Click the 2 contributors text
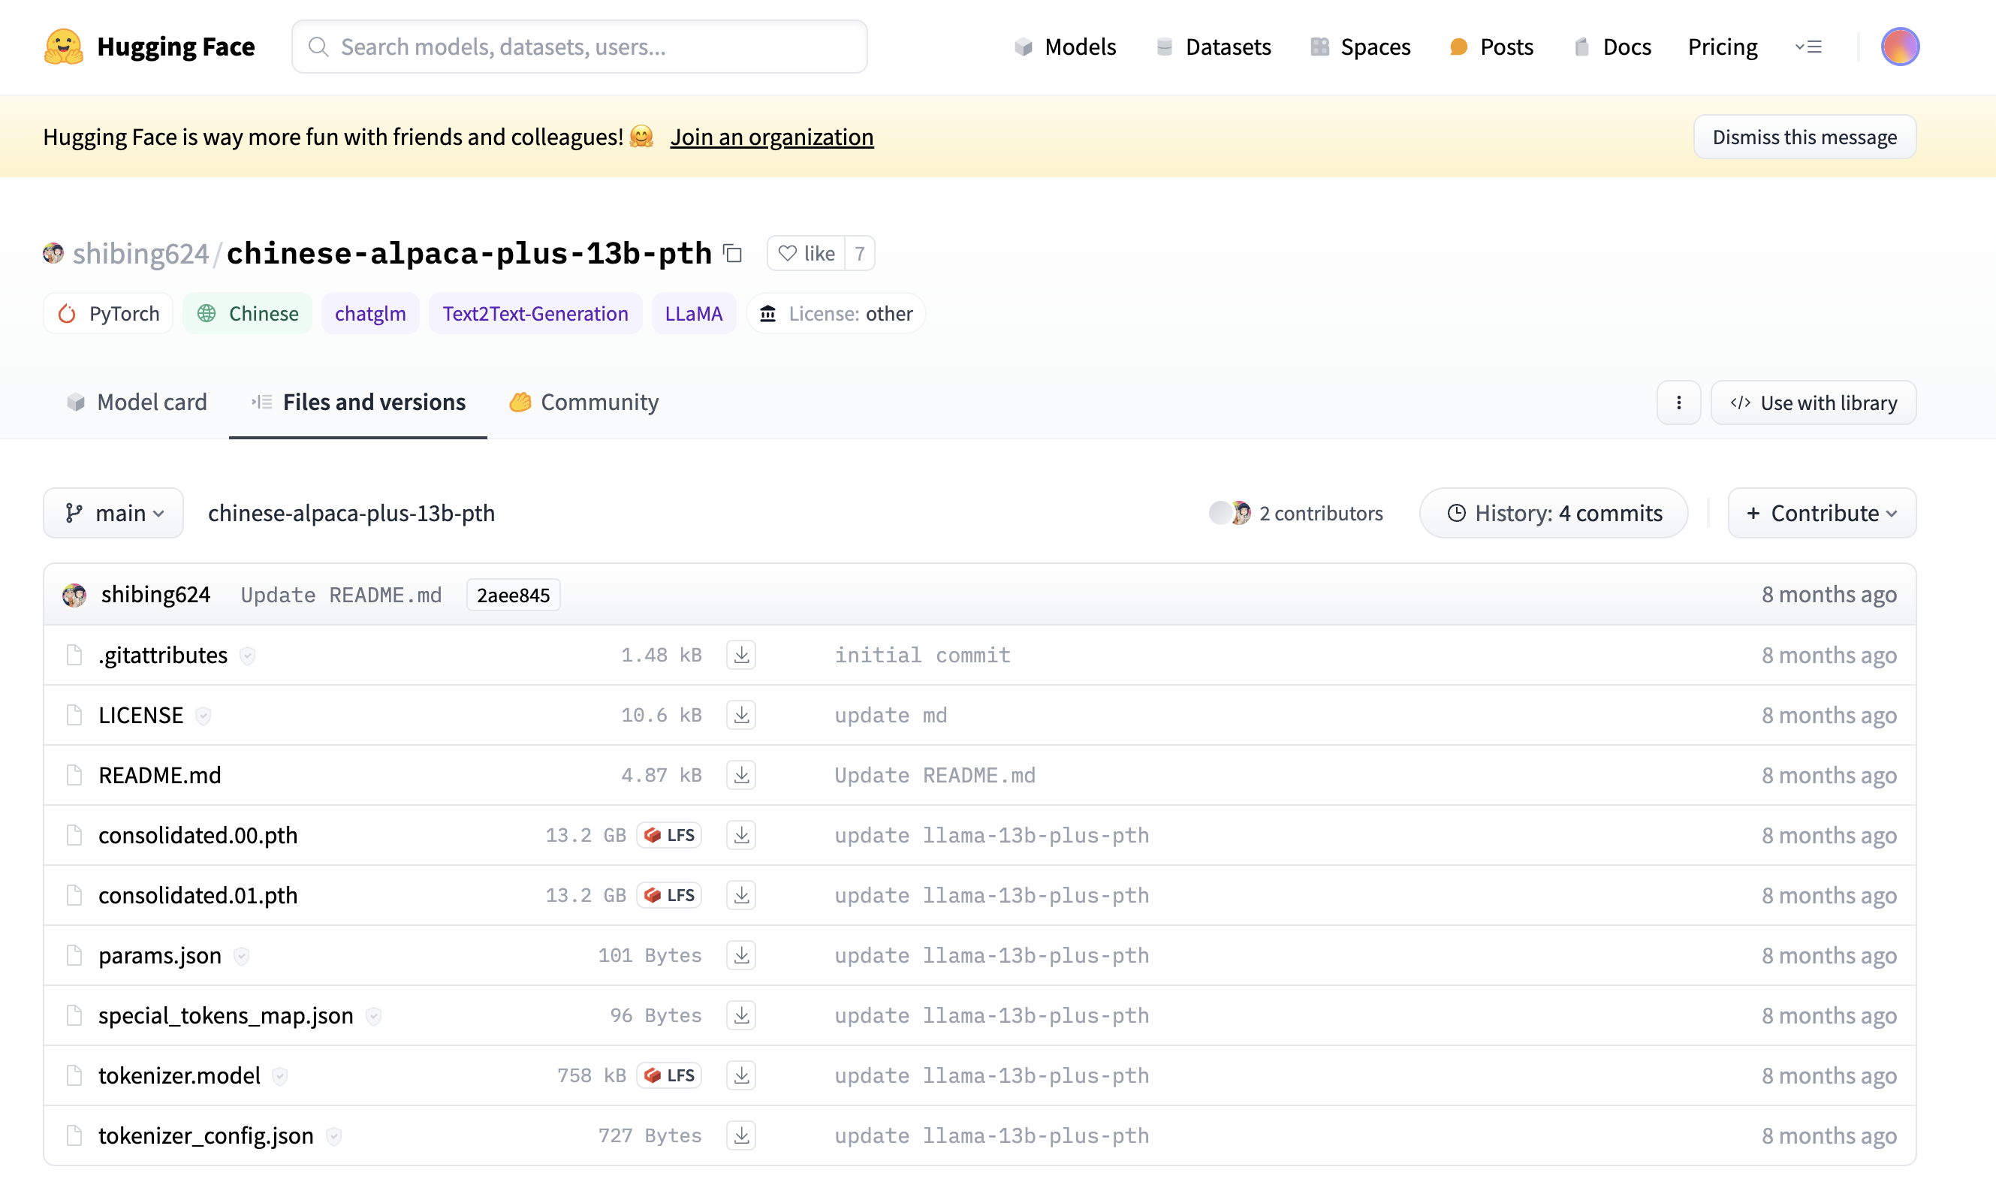This screenshot has height=1197, width=1996. click(x=1321, y=513)
